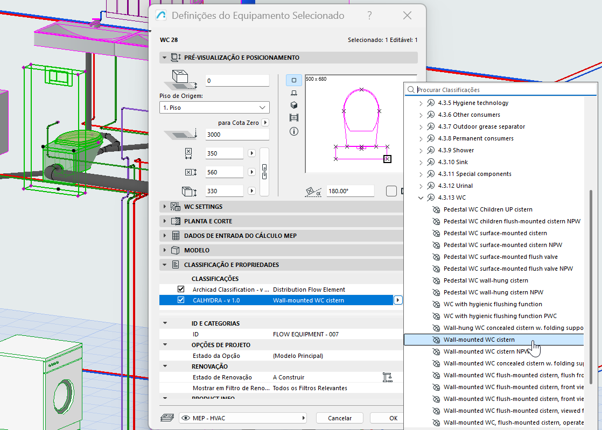Toggle the mirror checkbox next to angle
This screenshot has height=430, width=602.
pos(391,191)
